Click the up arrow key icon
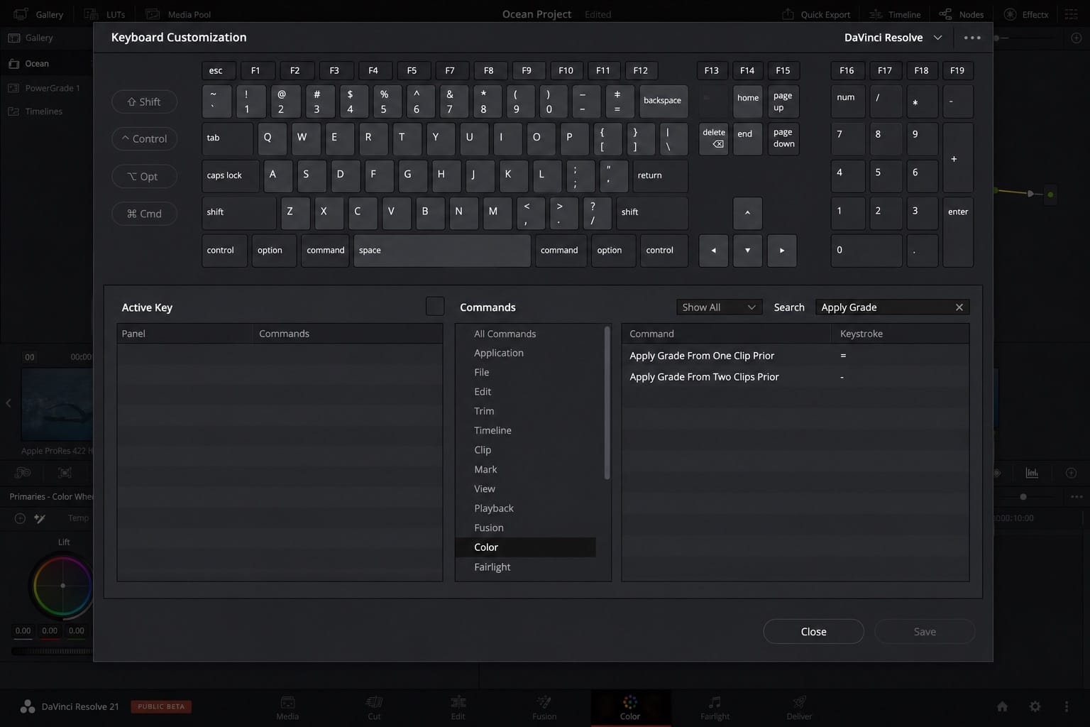1090x727 pixels. tap(747, 213)
